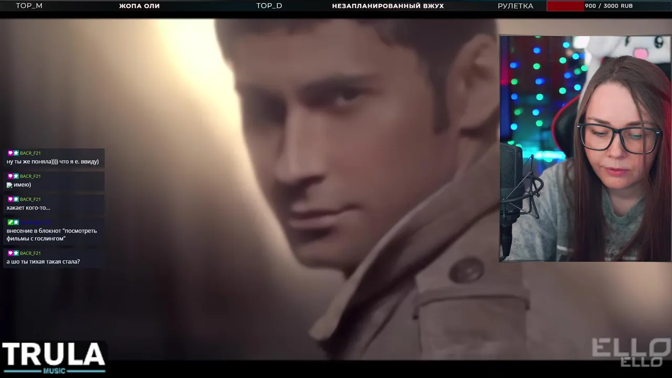The width and height of the screenshot is (672, 378).
Task: Select the РУЛЕТКА label in top bar
Action: tap(516, 6)
